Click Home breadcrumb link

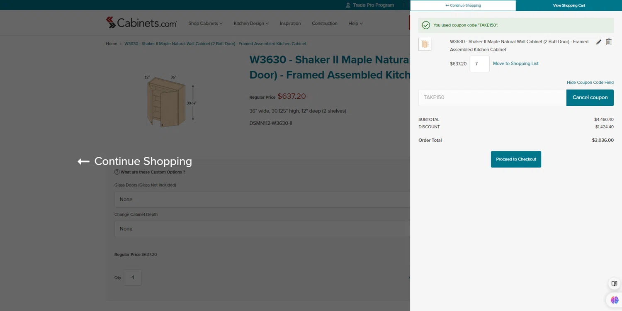112,44
